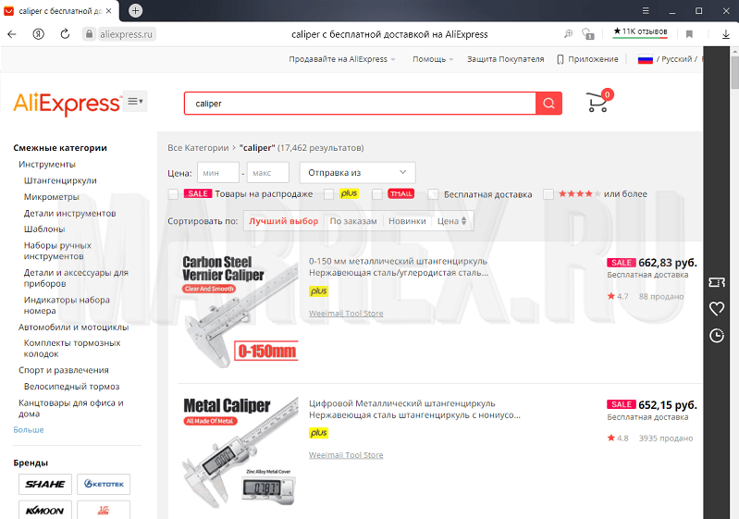Click the Все Категории breadcrumb
The image size is (739, 519).
[x=198, y=148]
